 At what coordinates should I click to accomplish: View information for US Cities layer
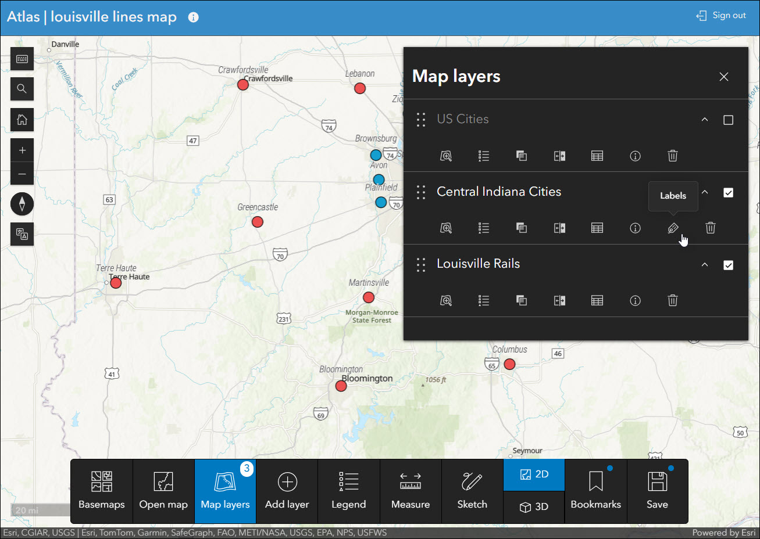coord(635,156)
